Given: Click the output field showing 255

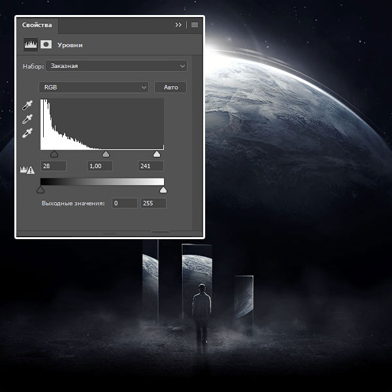Looking at the screenshot, I should coord(154,203).
